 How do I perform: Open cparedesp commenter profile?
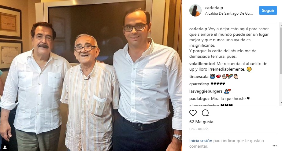click(199, 84)
